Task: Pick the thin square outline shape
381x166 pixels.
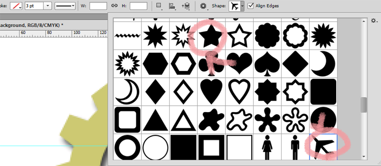Action: tap(239, 147)
